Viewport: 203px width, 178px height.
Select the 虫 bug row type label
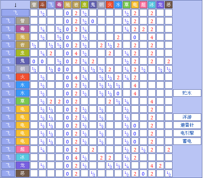coord(22,53)
